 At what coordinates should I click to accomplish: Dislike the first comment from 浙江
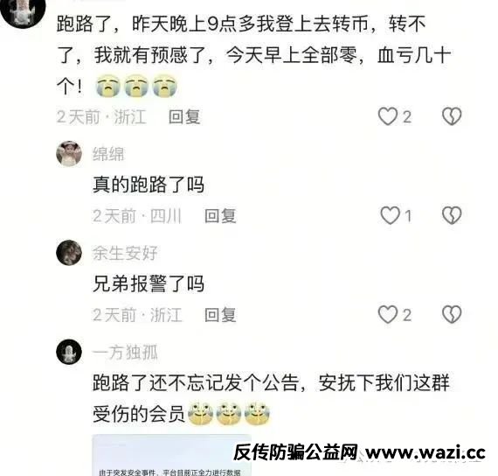[452, 116]
